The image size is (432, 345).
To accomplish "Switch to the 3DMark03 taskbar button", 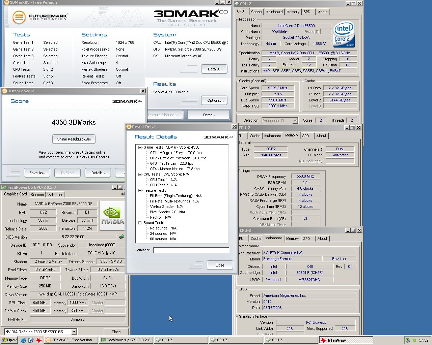I will [72, 340].
